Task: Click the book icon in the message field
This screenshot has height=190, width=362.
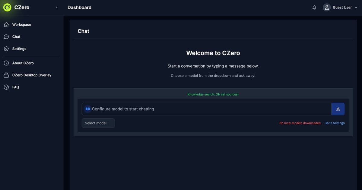Action: [x=87, y=109]
